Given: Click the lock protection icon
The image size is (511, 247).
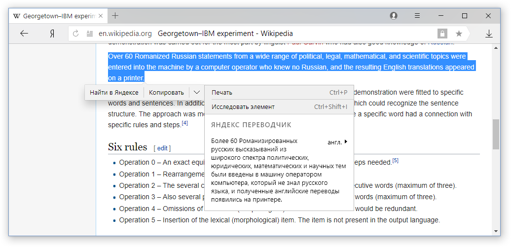Looking at the screenshot, I should 442,34.
